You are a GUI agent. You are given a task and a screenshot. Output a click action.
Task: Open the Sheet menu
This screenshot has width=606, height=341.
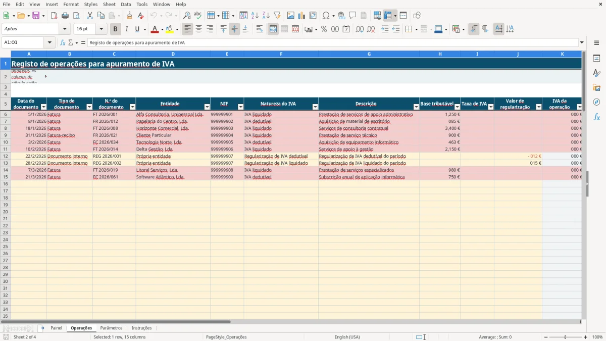coord(109,4)
